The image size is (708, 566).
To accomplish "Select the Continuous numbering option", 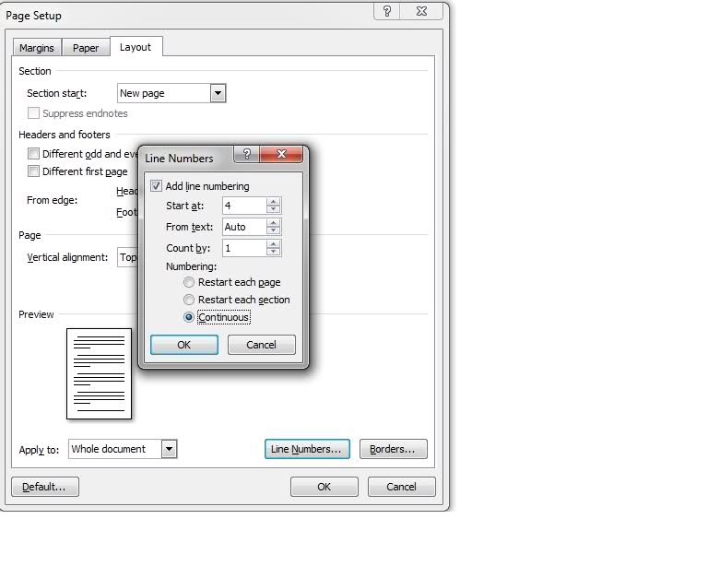I will [190, 318].
